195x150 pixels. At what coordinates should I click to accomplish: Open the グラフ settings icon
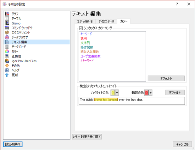[7, 14]
